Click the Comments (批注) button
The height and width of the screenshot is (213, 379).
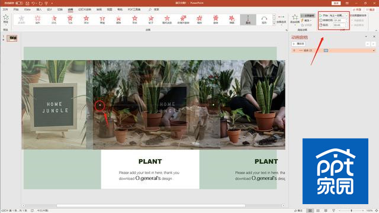[370, 9]
